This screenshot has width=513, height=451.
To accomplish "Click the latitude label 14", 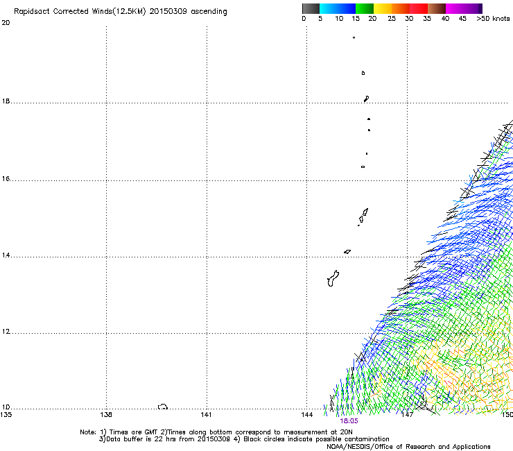I will coord(6,255).
